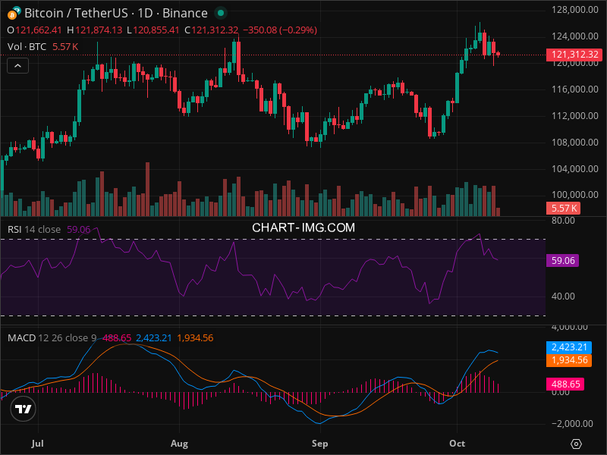Click the red current price label 121,312.32
Viewport: 607px width, 455px height.
click(573, 55)
